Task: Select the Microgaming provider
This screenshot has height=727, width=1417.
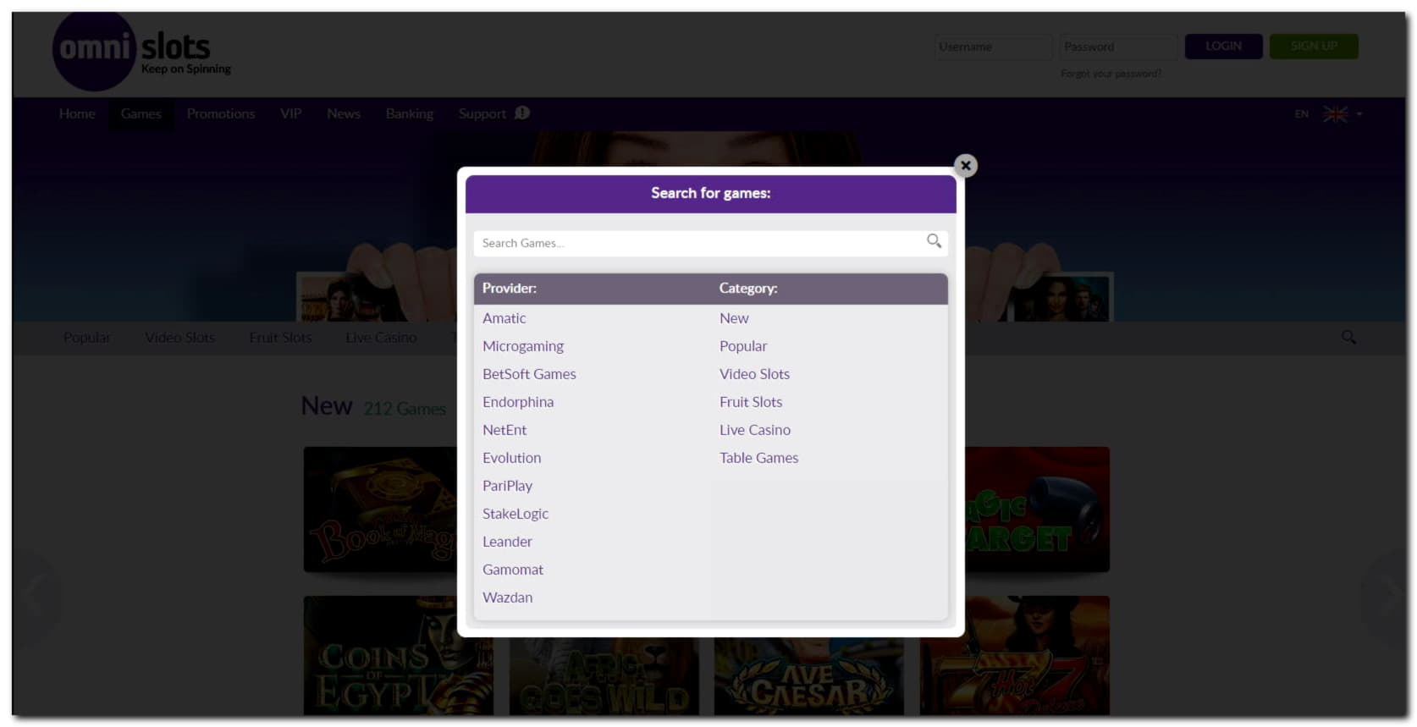Action: point(523,346)
